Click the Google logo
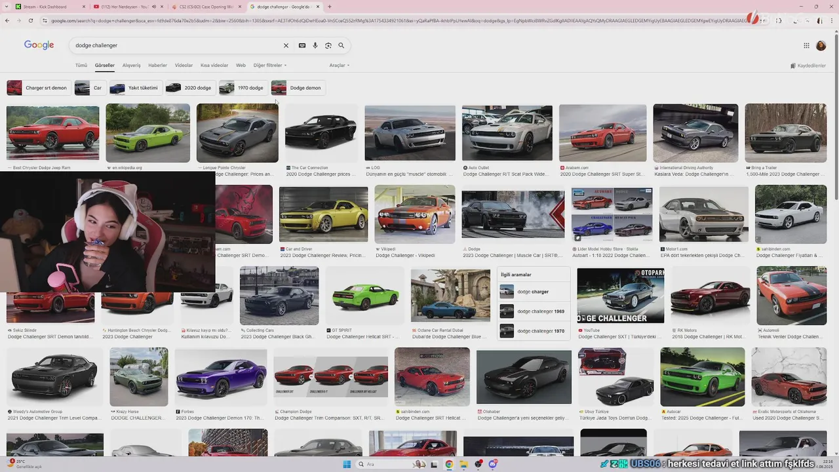Image resolution: width=839 pixels, height=472 pixels. [x=39, y=45]
